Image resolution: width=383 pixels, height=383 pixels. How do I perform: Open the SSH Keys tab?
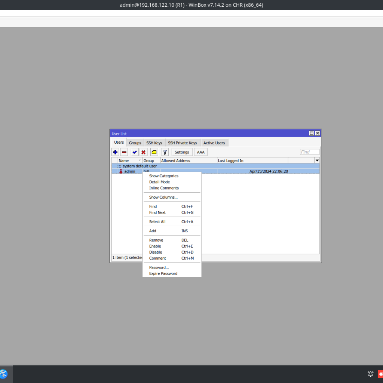(x=154, y=143)
